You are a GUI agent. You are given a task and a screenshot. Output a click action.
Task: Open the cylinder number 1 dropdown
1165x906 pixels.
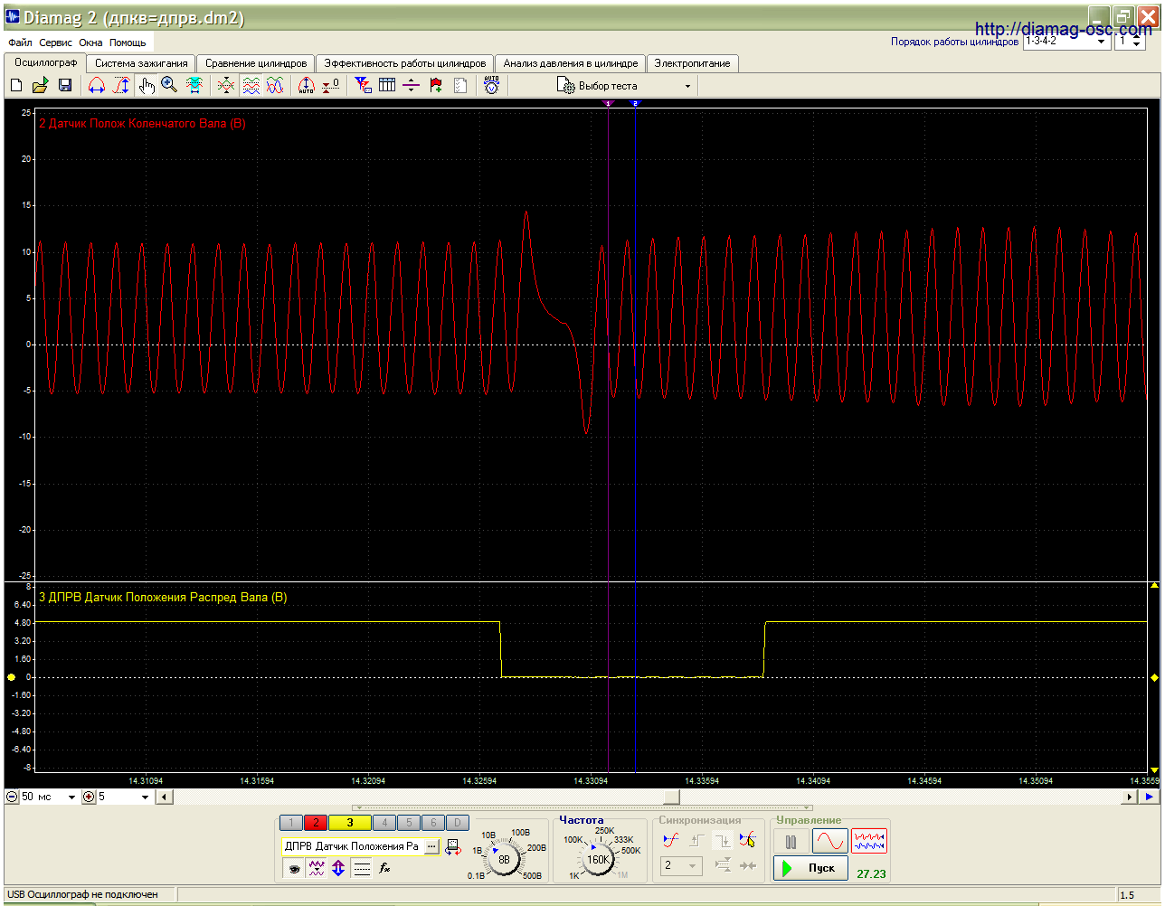(x=1131, y=41)
